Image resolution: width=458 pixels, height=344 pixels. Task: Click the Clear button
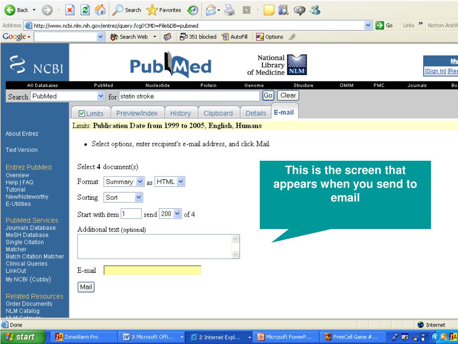pyautogui.click(x=288, y=96)
